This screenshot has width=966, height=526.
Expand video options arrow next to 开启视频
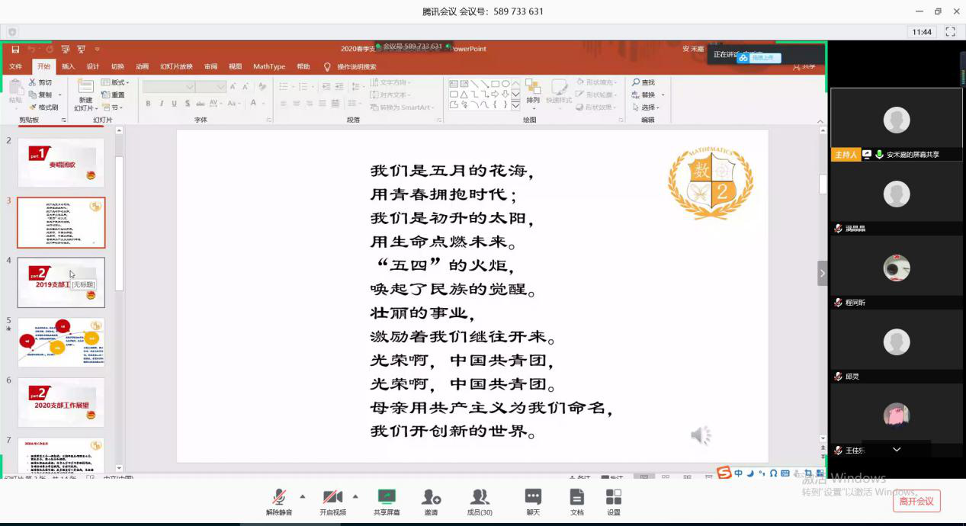tap(355, 496)
